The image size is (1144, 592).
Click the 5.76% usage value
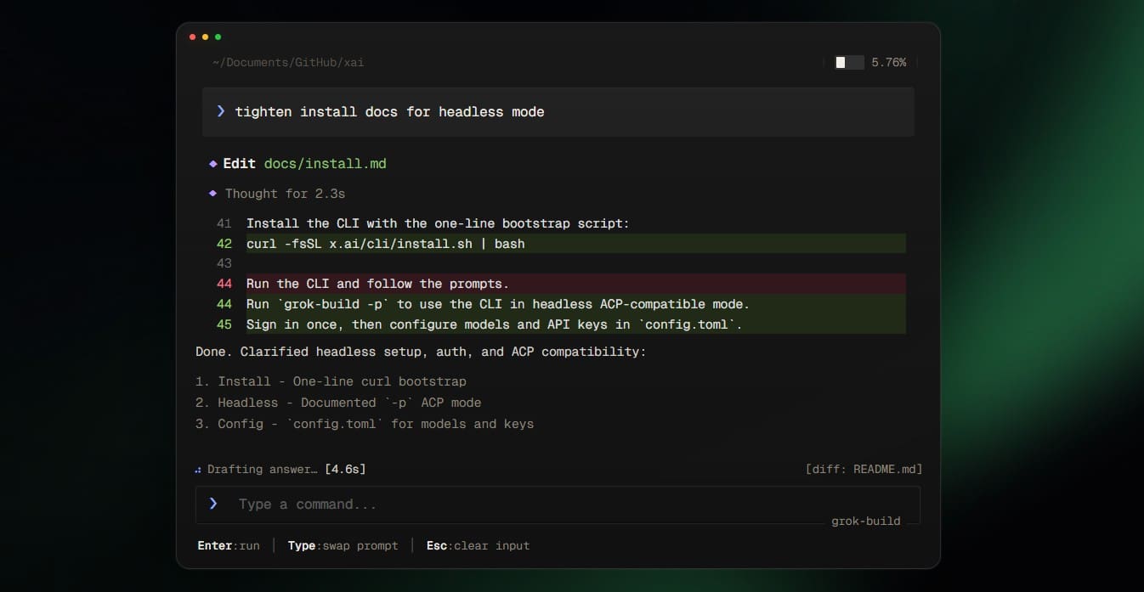point(888,62)
